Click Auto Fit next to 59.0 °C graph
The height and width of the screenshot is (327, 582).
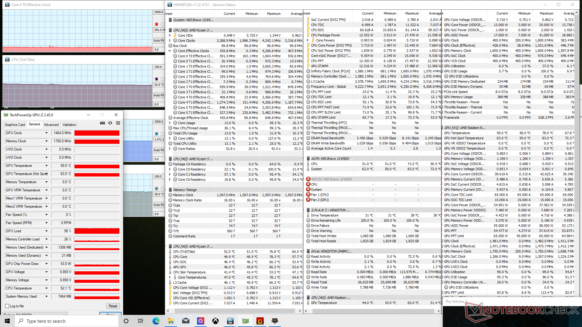(x=159, y=205)
